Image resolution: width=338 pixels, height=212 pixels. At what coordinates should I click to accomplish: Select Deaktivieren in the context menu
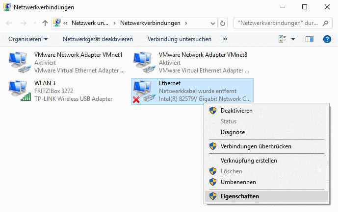(236, 111)
